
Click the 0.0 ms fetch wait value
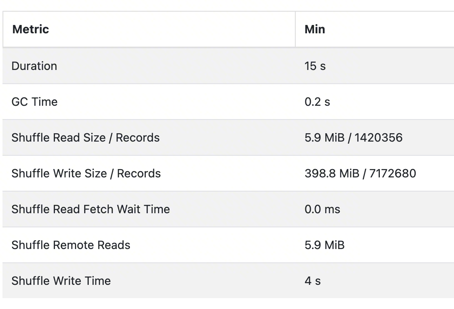pos(322,209)
